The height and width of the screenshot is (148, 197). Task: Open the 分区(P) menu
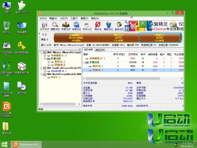click(64, 18)
